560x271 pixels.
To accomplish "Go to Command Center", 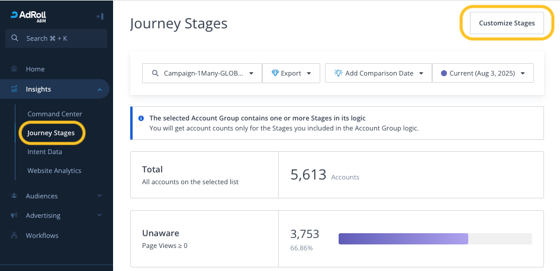I will pos(54,114).
